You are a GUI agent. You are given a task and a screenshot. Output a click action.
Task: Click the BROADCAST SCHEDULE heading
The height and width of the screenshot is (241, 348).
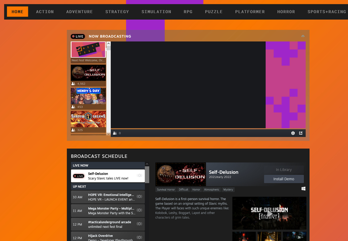(x=99, y=156)
